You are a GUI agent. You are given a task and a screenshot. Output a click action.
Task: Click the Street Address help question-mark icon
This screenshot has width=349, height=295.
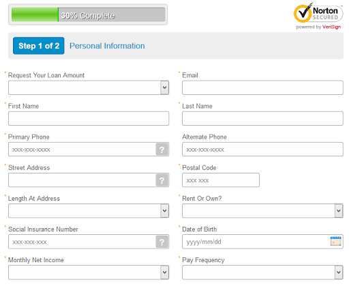(x=162, y=180)
